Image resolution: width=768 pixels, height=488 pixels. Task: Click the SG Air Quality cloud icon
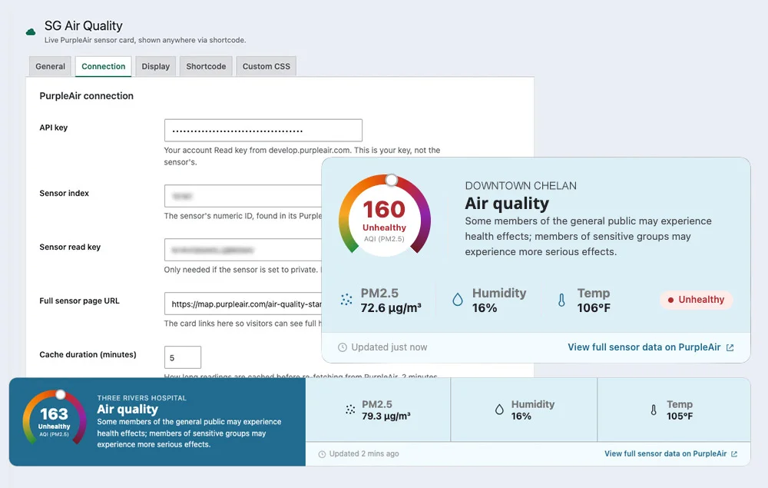tap(31, 32)
